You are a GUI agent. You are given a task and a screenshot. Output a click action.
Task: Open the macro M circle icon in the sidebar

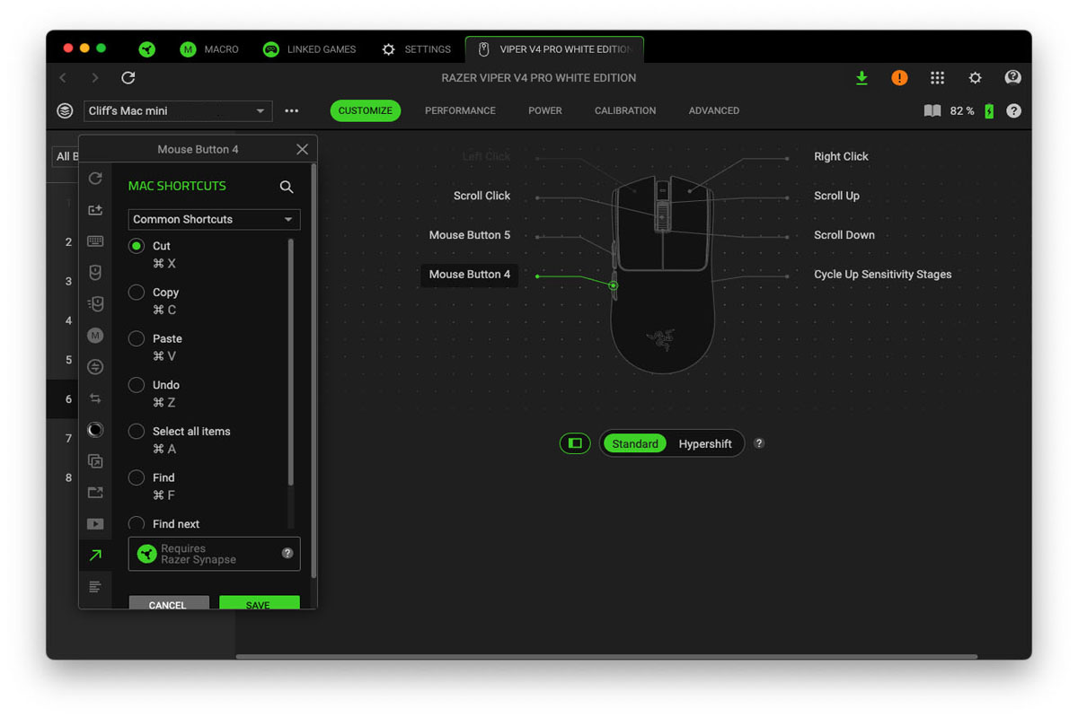pyautogui.click(x=95, y=336)
